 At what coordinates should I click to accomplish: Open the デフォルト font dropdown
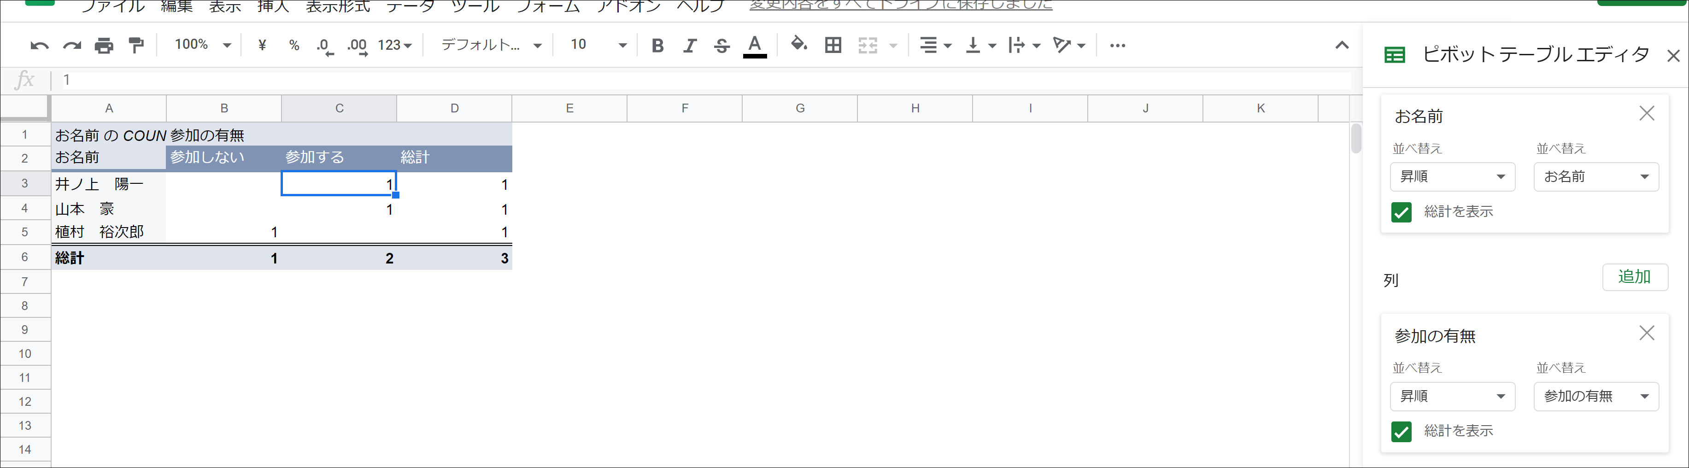pyautogui.click(x=491, y=45)
